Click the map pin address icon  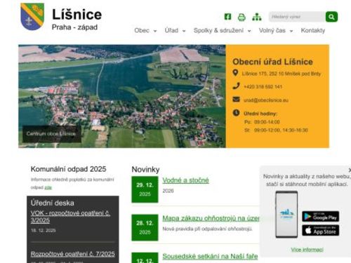235,73
